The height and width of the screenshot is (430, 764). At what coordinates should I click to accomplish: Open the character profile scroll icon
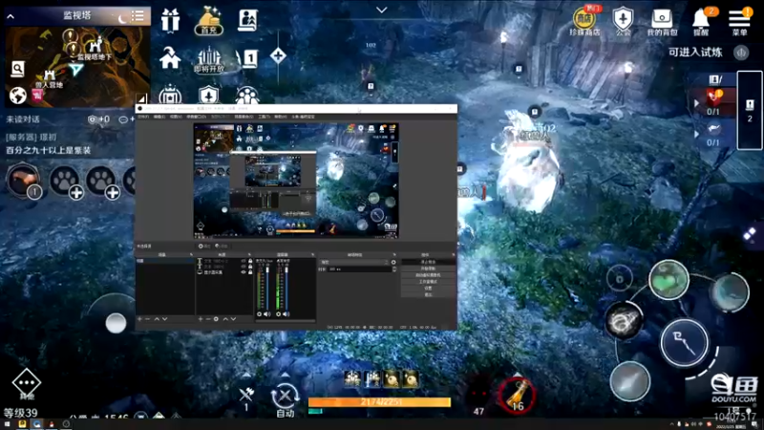pyautogui.click(x=247, y=20)
